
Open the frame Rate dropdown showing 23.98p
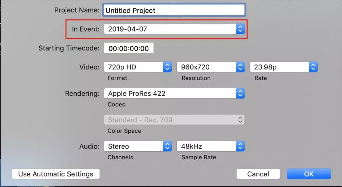(284, 67)
